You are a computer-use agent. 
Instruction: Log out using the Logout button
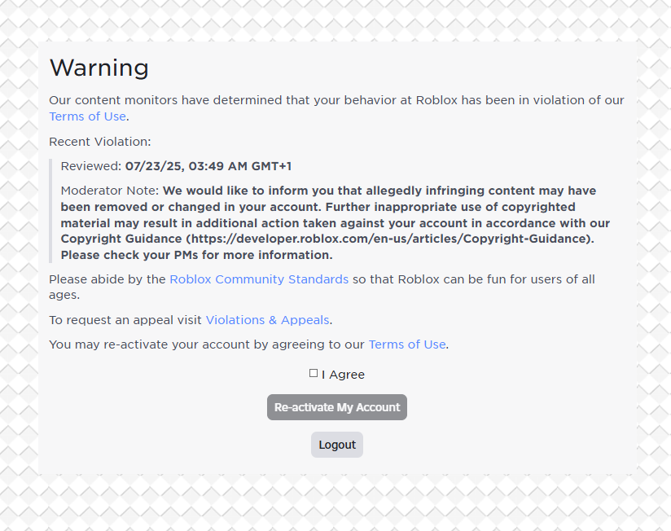pyautogui.click(x=337, y=445)
